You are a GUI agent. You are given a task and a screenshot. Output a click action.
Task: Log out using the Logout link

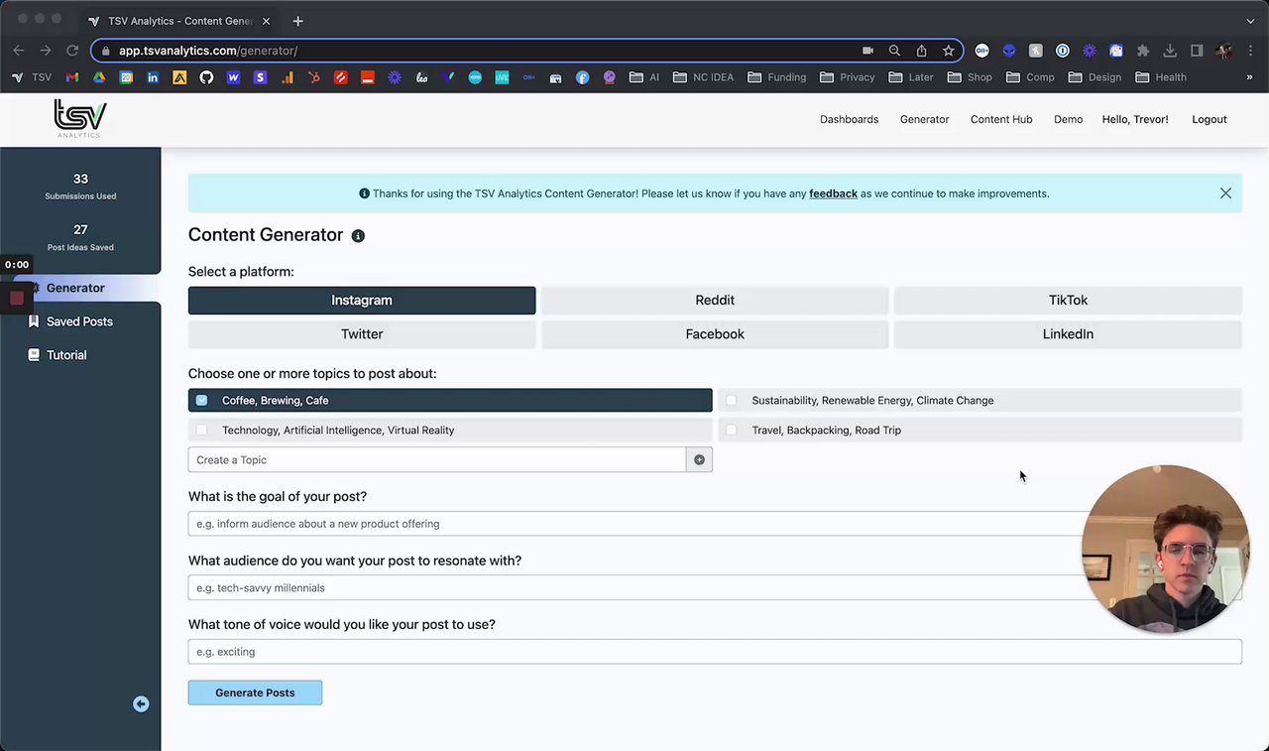(x=1210, y=119)
